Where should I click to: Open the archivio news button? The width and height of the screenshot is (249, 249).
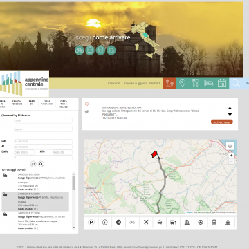pyautogui.click(x=222, y=122)
